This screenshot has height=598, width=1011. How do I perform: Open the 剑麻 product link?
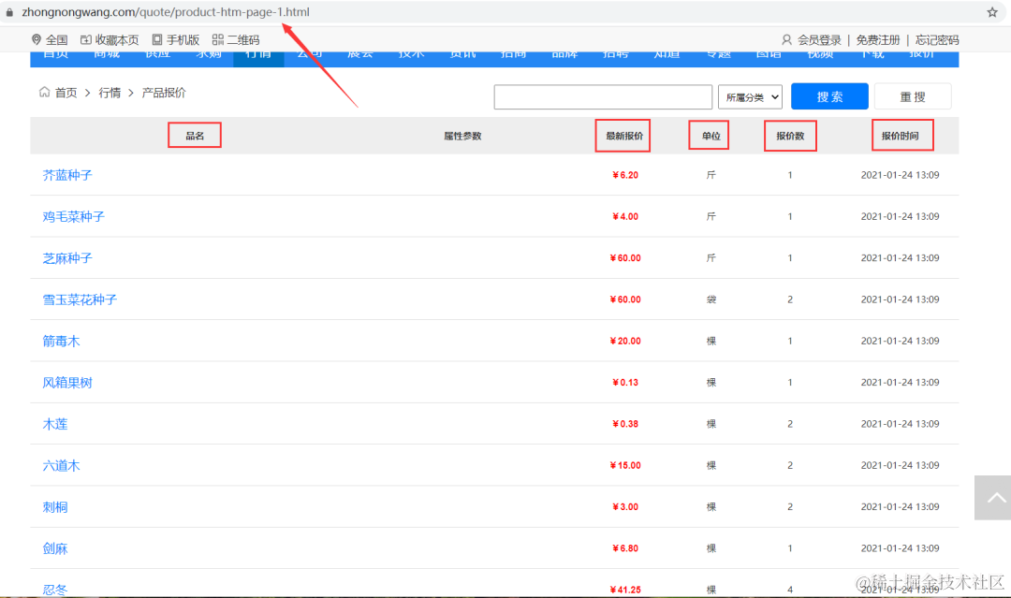55,548
